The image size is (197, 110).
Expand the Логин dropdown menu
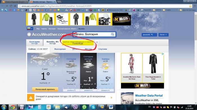pyautogui.click(x=163, y=35)
